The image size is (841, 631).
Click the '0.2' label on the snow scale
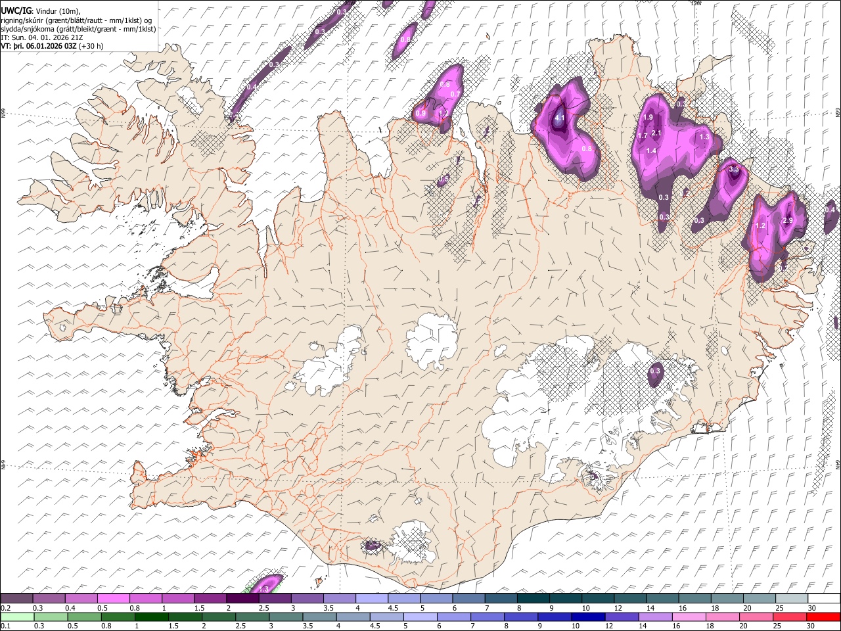(x=5, y=608)
